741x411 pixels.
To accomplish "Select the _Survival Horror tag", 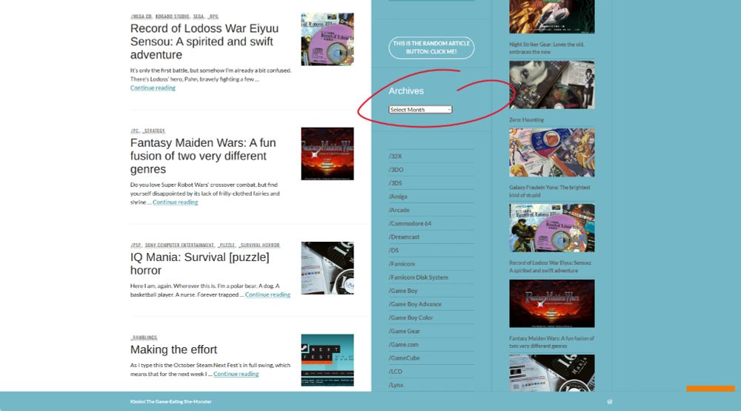I will 259,246.
